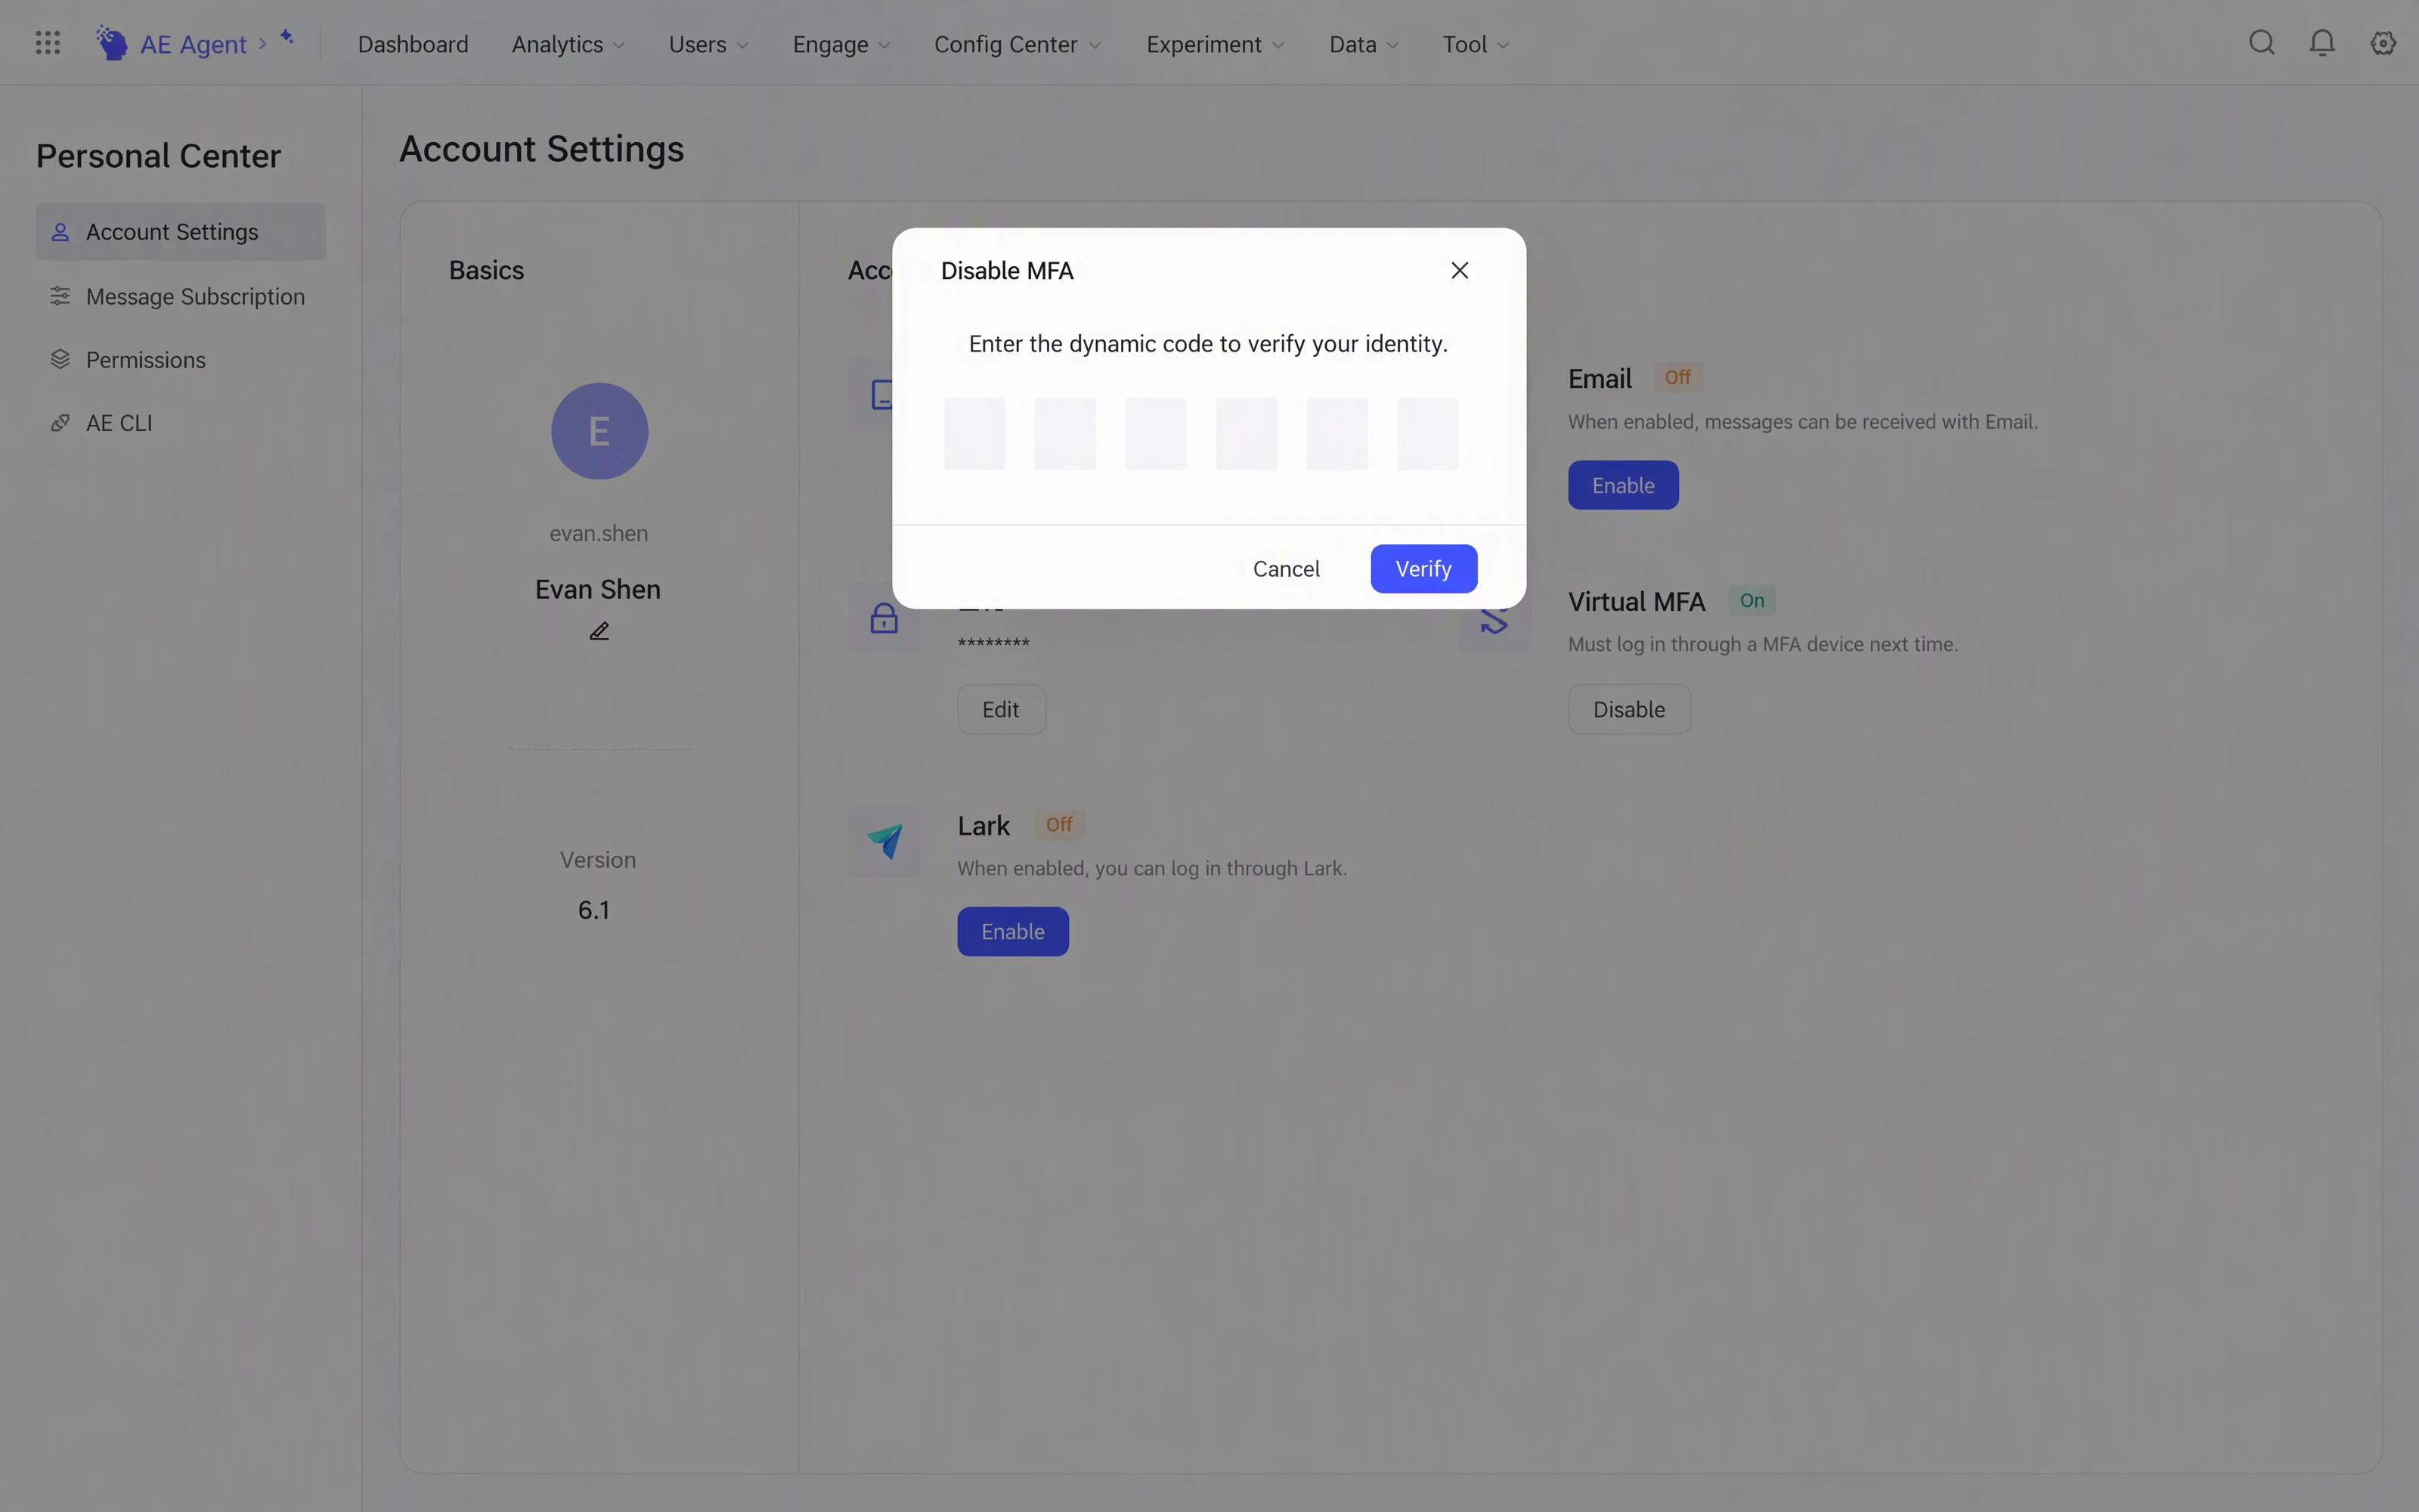The width and height of the screenshot is (2419, 1512).
Task: Enable Email messaging button
Action: pos(1622,486)
